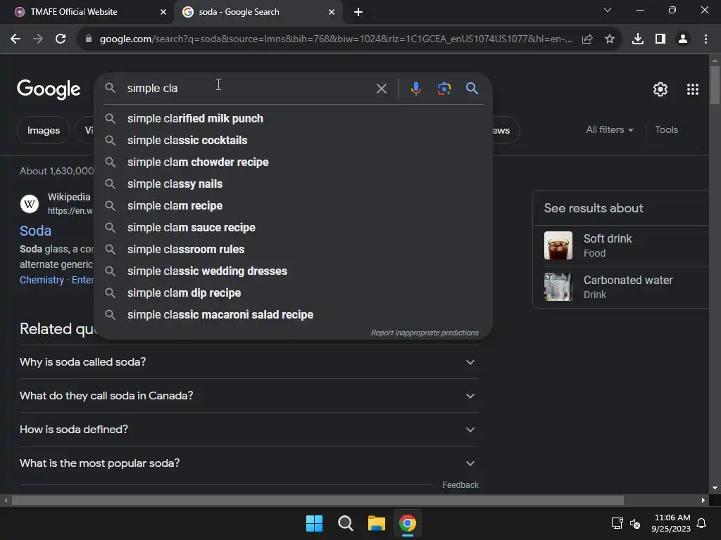721x540 pixels.
Task: Share this page from address bar
Action: (587, 39)
